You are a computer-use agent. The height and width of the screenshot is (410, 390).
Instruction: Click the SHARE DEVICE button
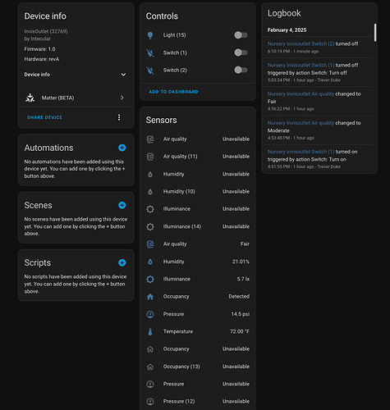tap(44, 117)
